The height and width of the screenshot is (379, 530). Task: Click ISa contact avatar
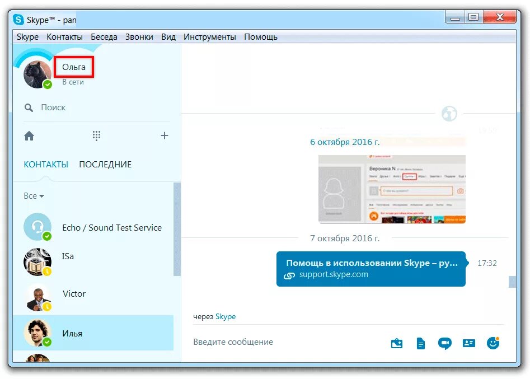[x=37, y=261]
